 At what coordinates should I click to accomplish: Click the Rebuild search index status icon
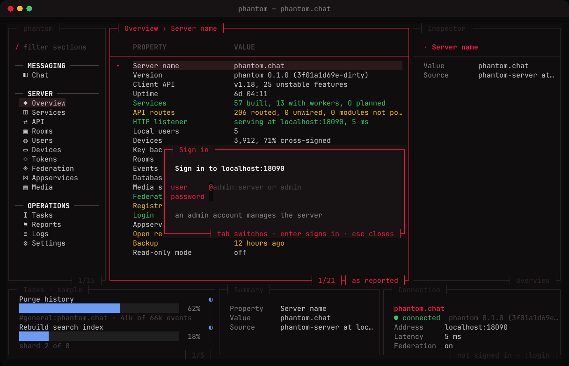pyautogui.click(x=211, y=327)
